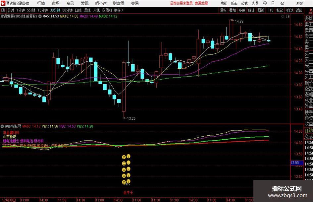Open the 公式 menu

[x=244, y=3]
